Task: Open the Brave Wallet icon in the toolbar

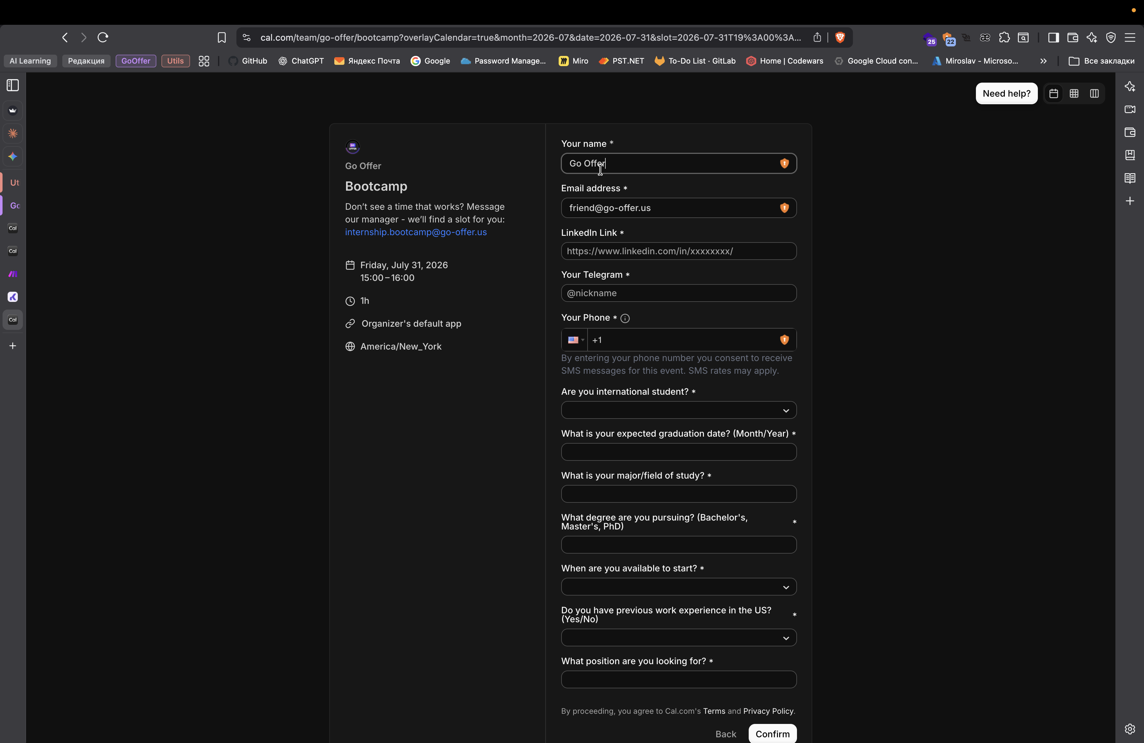Action: point(1072,37)
